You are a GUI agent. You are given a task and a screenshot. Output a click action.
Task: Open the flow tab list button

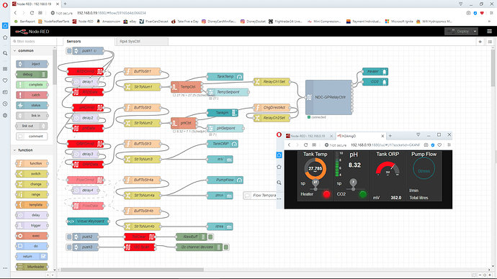[490, 42]
